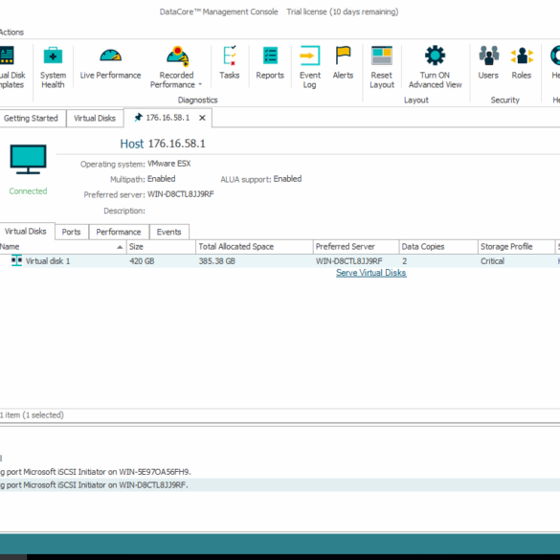560x560 pixels.
Task: Click the Virtual disk 1 mirrored icon
Action: coord(16,260)
